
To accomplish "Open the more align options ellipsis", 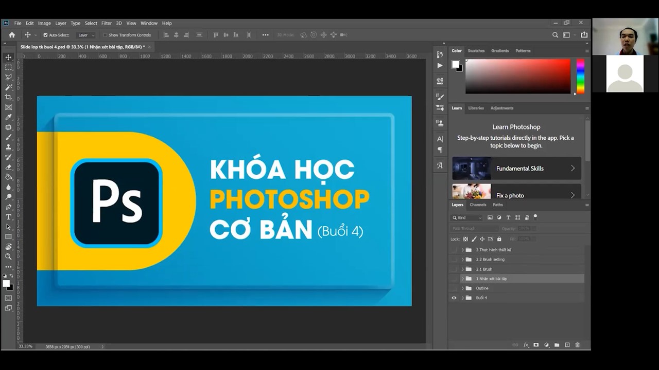I will [x=265, y=35].
